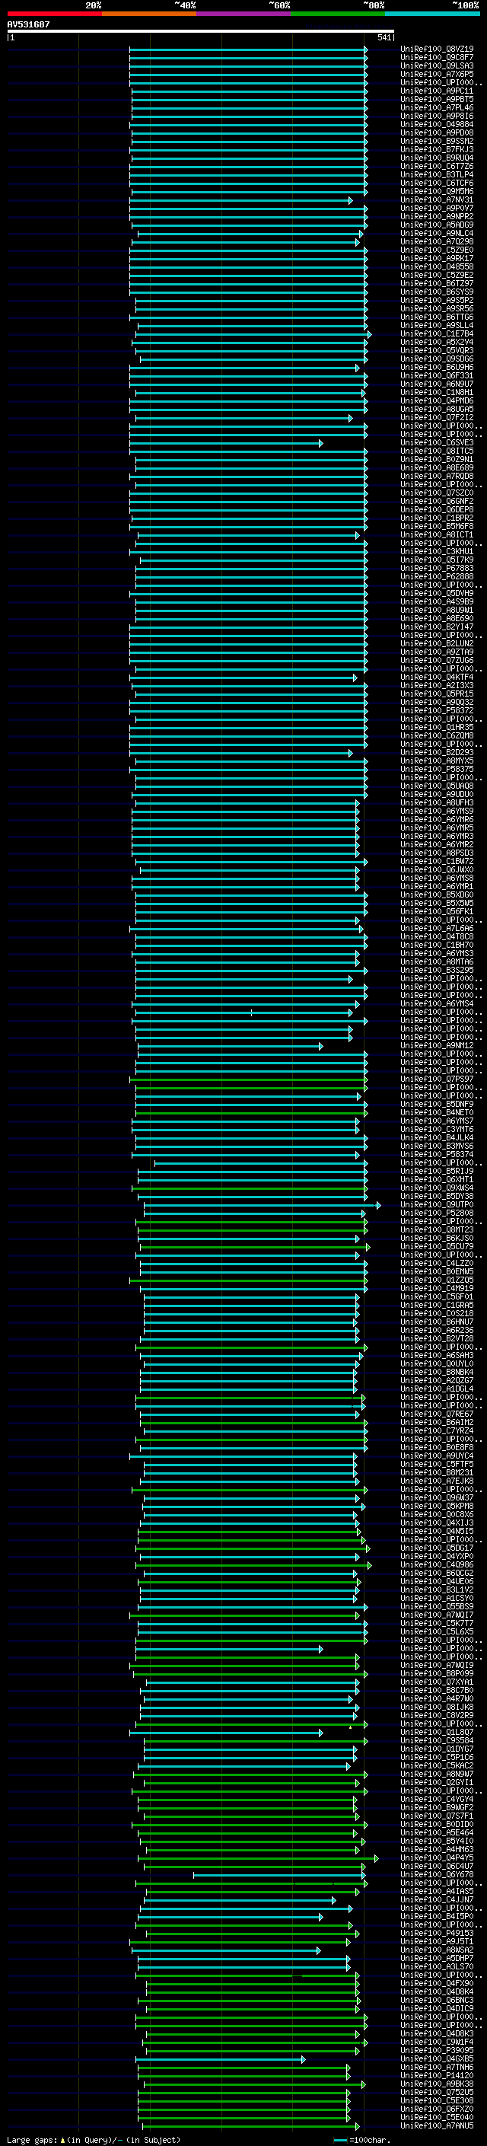The height and width of the screenshot is (2146, 487).
Task: Open hit UniRef100_Q7PS97
Action: click(437, 1079)
